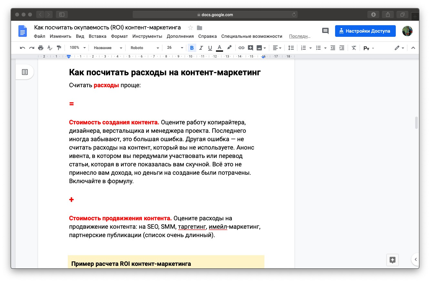Open the Вставка menu
This screenshot has width=430, height=282.
click(x=97, y=36)
